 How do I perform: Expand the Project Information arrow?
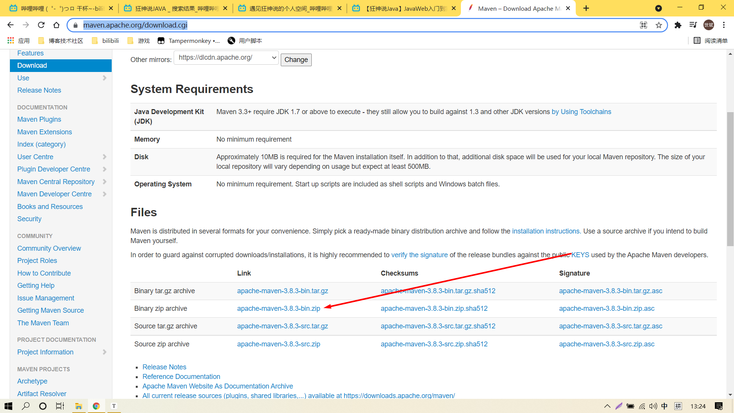tap(104, 352)
